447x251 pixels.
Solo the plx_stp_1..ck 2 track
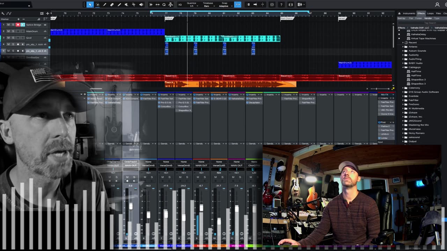click(x=13, y=51)
